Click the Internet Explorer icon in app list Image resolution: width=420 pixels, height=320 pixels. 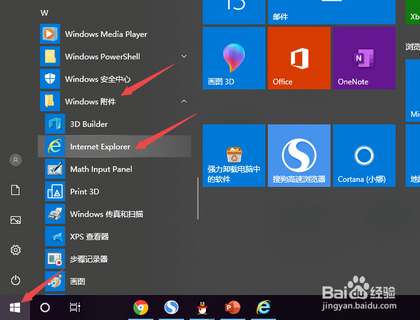point(55,146)
